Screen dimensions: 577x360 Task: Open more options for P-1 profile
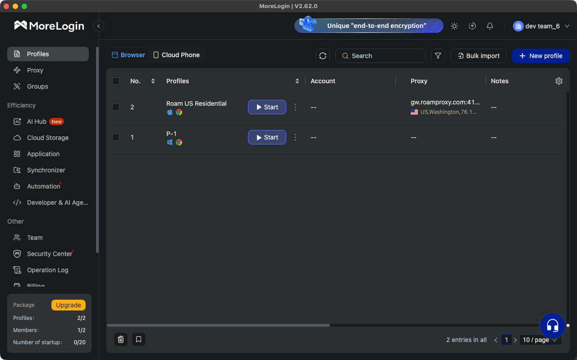295,137
